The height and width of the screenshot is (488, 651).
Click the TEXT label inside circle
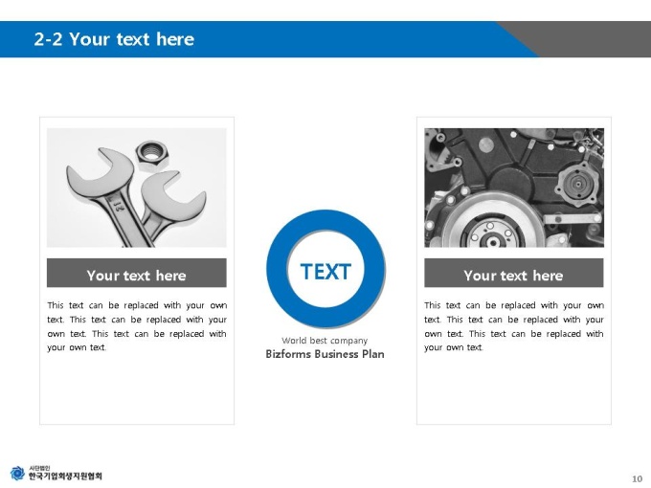coord(325,272)
